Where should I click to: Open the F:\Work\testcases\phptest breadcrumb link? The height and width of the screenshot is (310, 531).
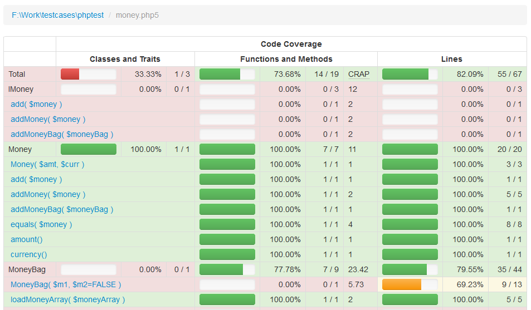tap(57, 15)
